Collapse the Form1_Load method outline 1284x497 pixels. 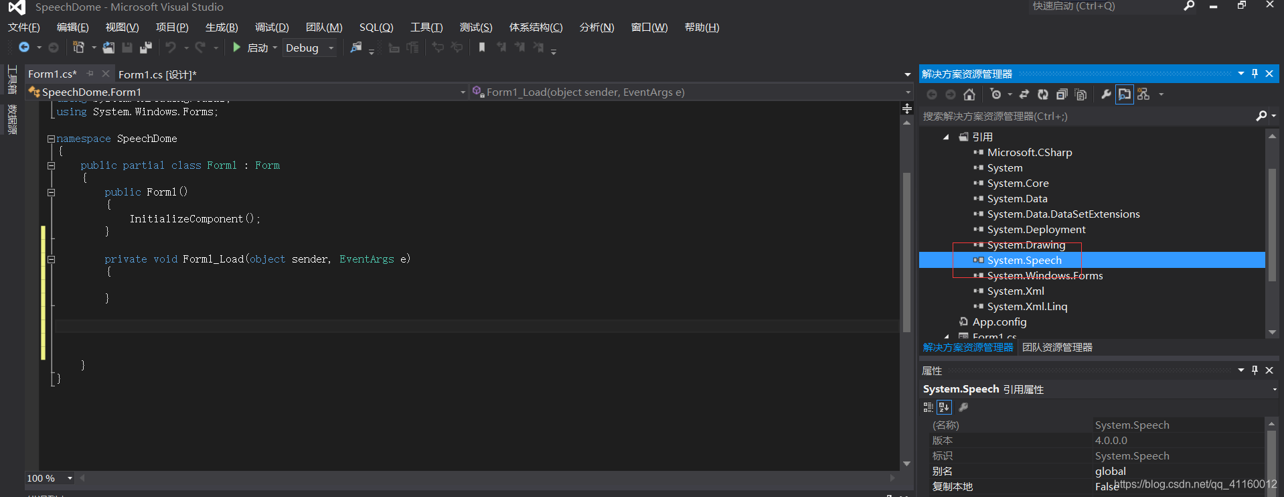point(51,259)
